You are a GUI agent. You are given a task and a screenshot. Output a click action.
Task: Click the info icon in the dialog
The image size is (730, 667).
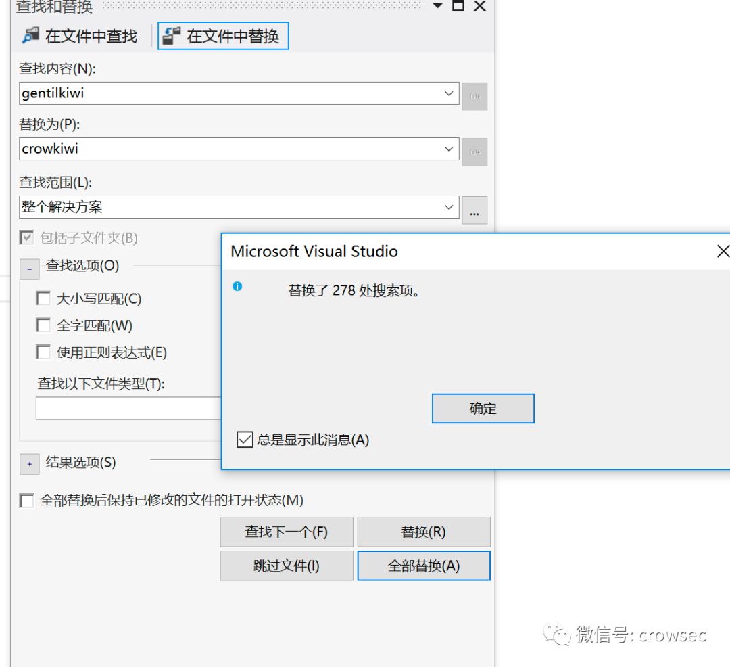click(237, 286)
